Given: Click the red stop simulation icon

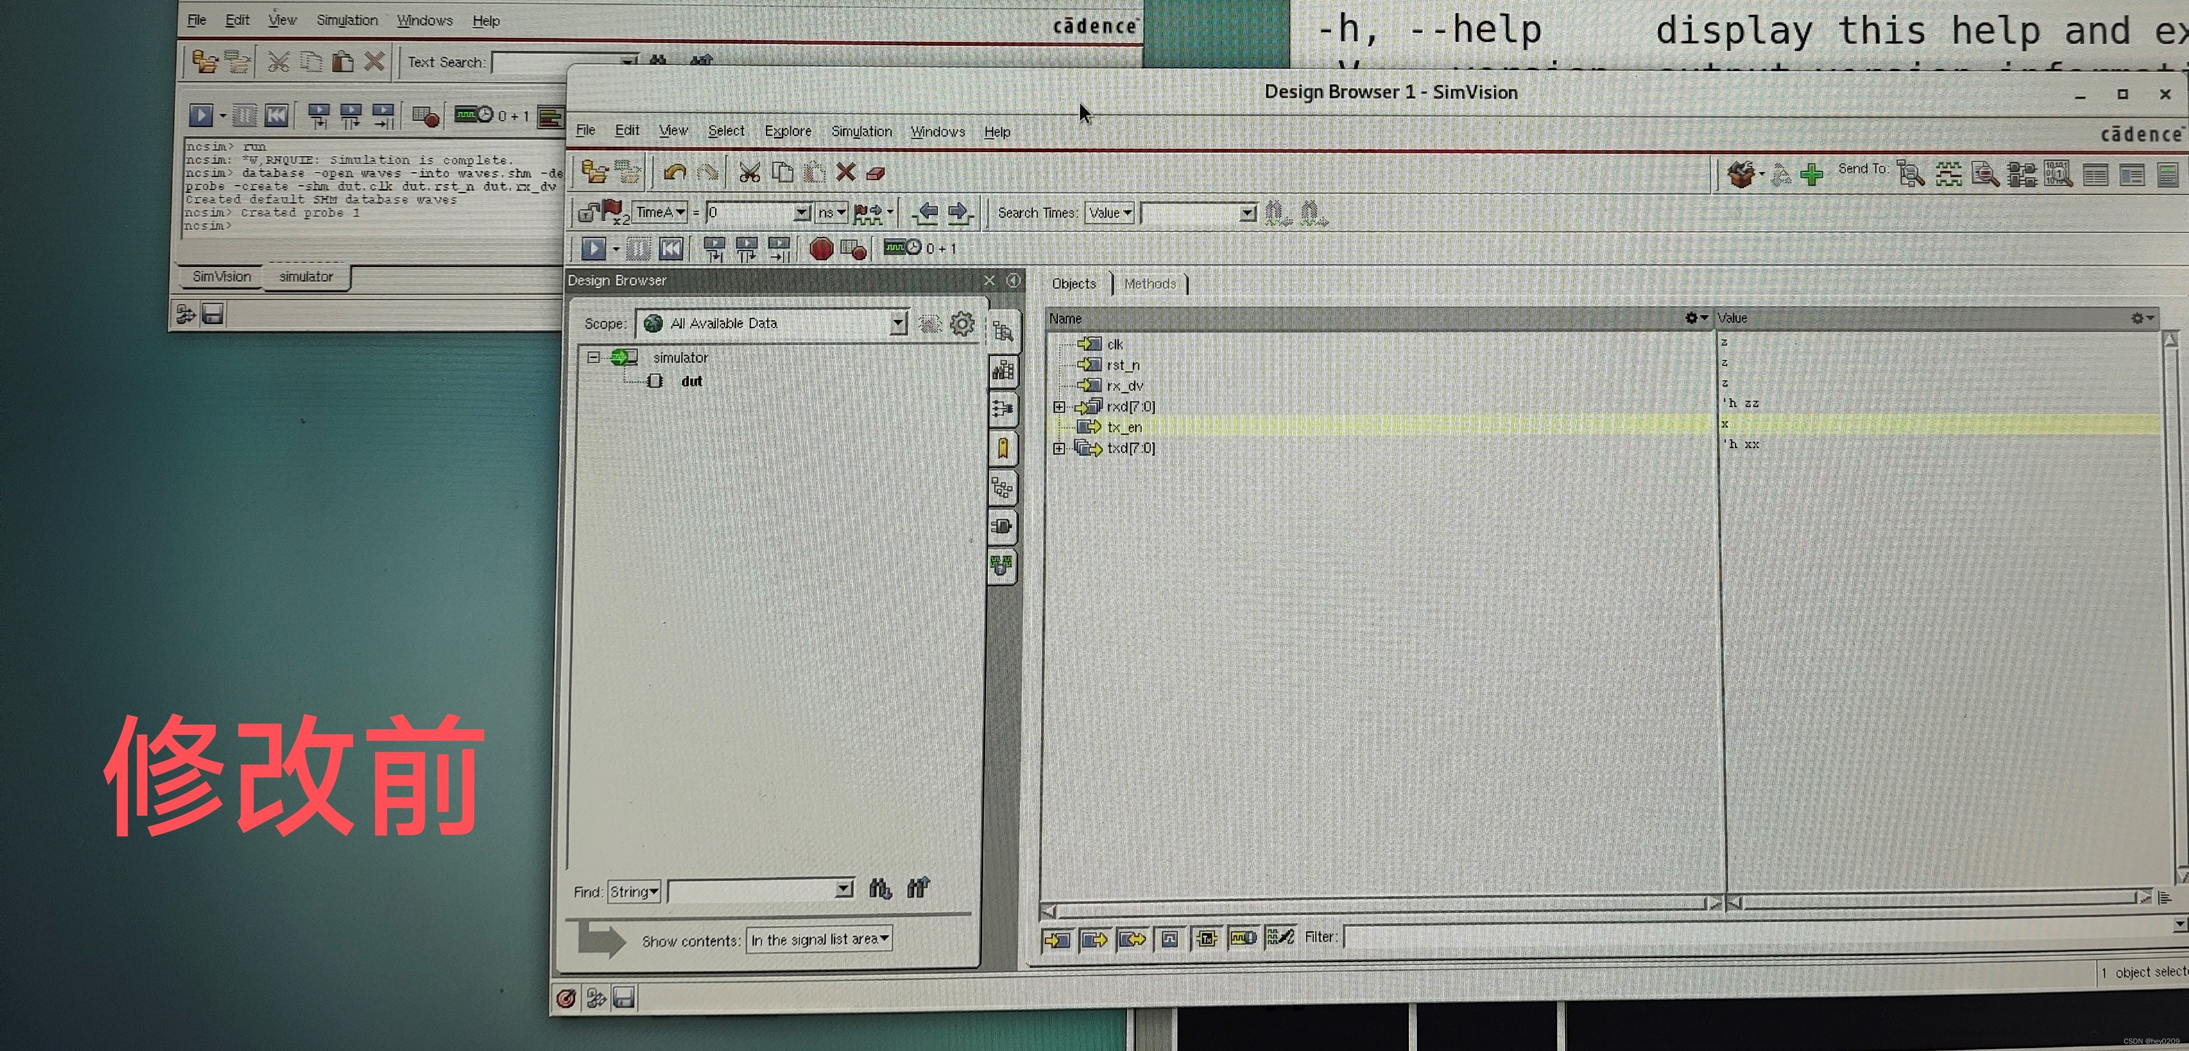Looking at the screenshot, I should pyautogui.click(x=821, y=249).
